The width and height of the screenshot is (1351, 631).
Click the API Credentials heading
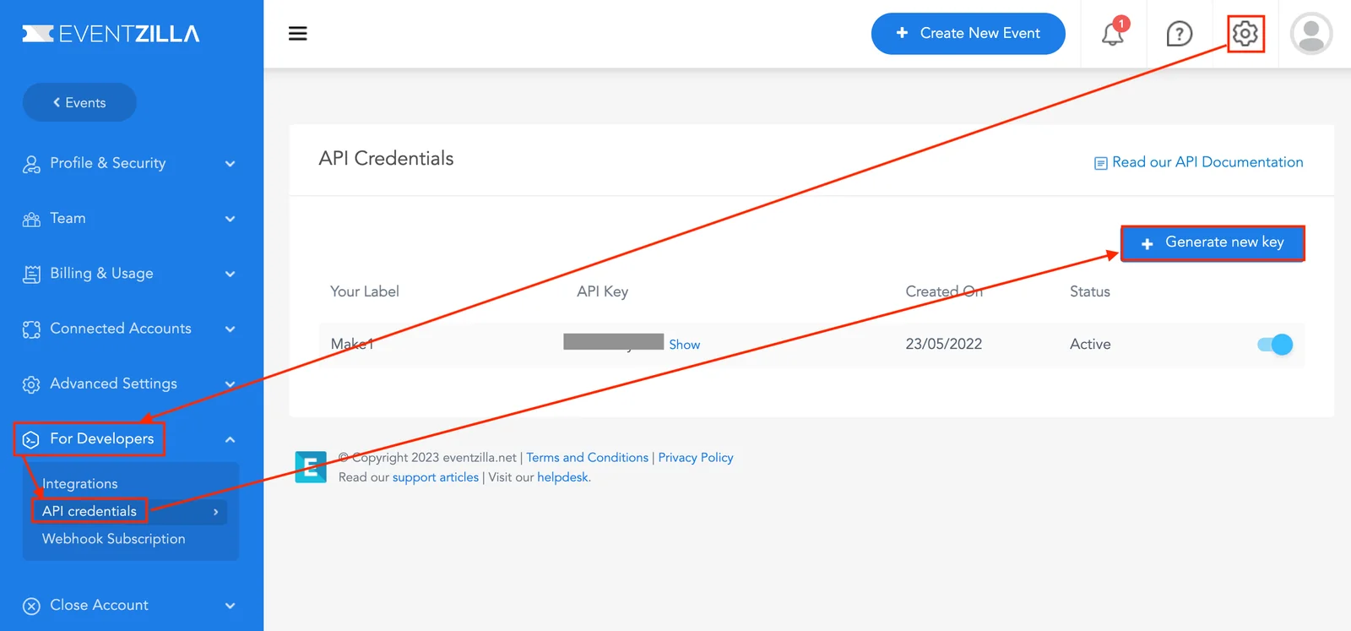tap(386, 158)
